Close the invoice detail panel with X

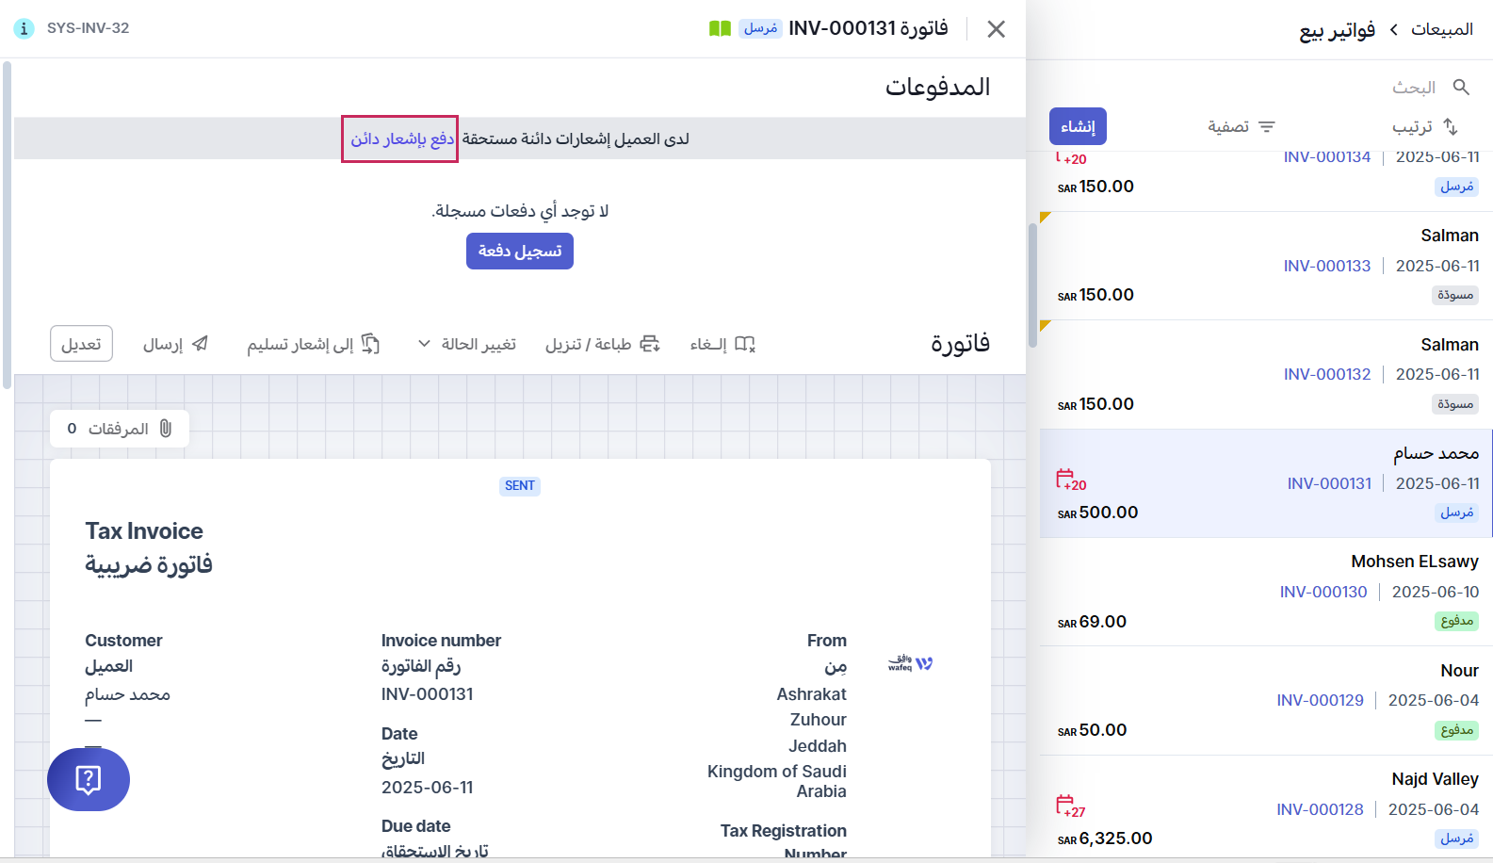tap(996, 29)
